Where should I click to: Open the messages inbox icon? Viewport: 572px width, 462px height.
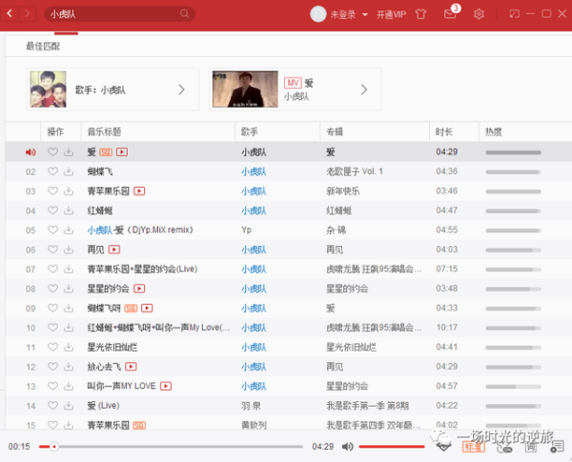point(450,14)
